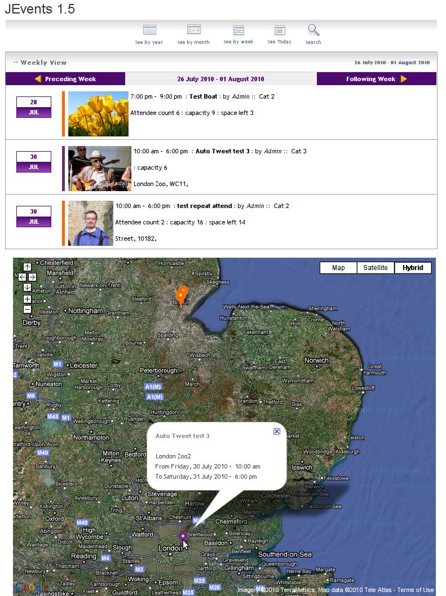Pan the map down

tap(28, 287)
